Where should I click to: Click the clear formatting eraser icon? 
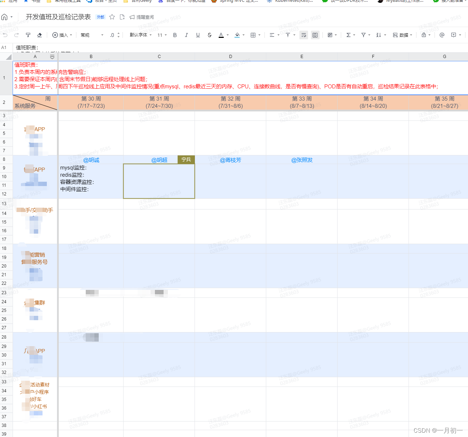40,35
